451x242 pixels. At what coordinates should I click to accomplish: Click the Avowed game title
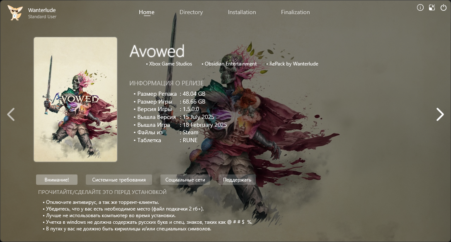pos(157,51)
